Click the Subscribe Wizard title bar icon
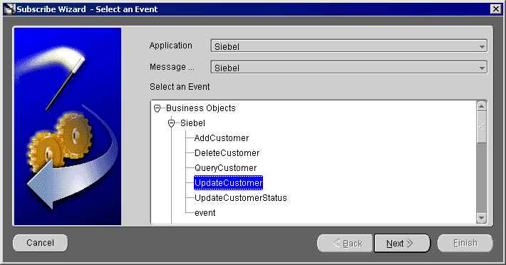The height and width of the screenshot is (265, 506). pyautogui.click(x=10, y=9)
